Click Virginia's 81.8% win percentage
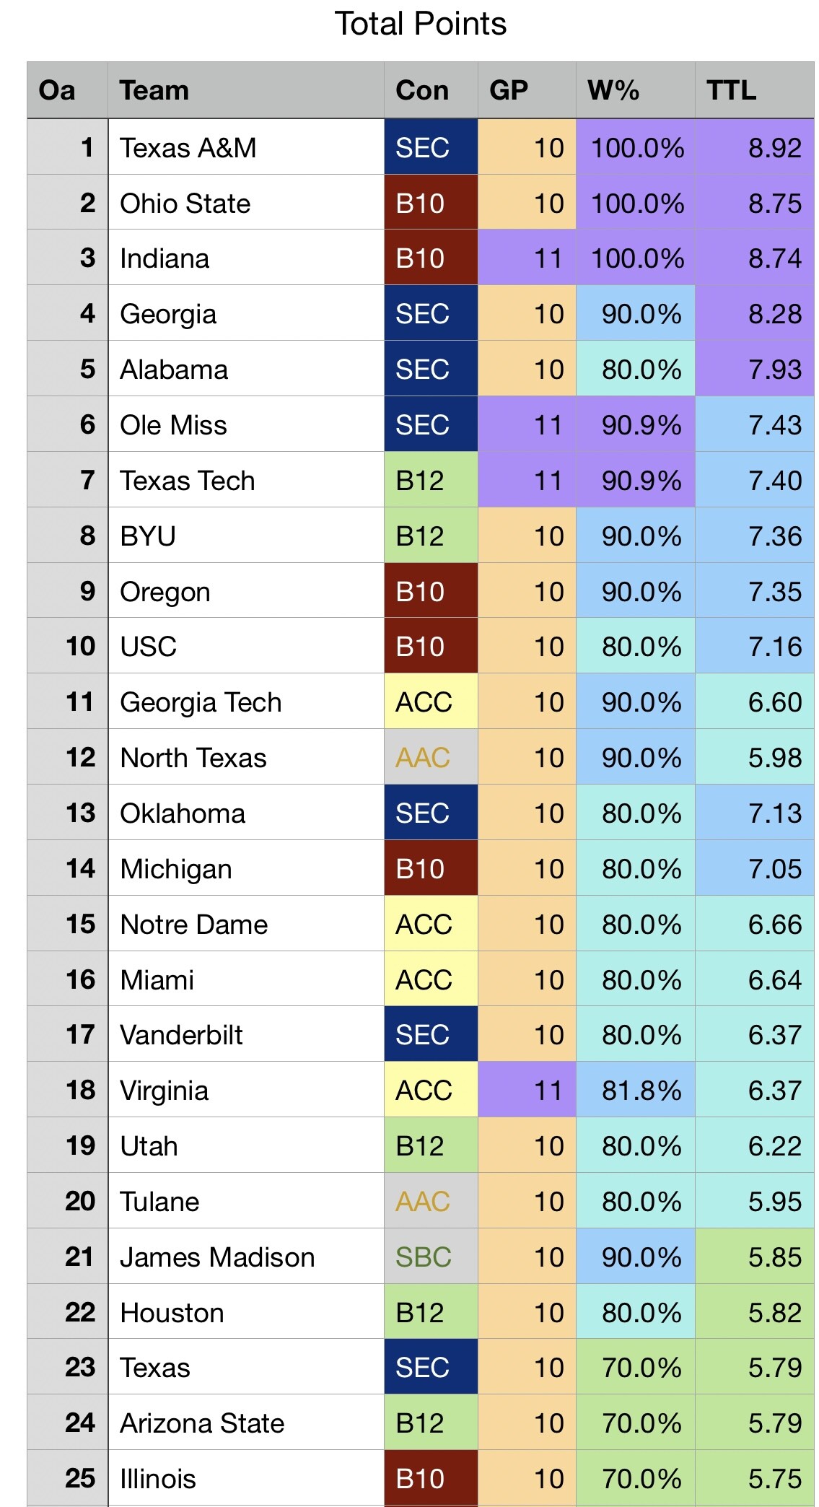Viewport: 819px width, 1507px height. tap(641, 1090)
